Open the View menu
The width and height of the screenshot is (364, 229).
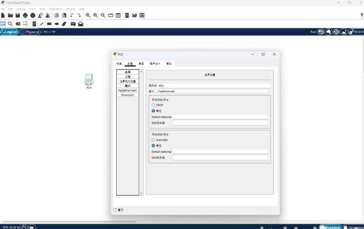click(32, 9)
